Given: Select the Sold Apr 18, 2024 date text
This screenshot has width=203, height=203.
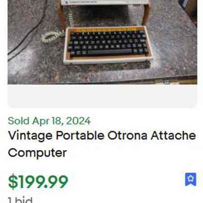Looking at the screenshot, I should click(49, 121).
